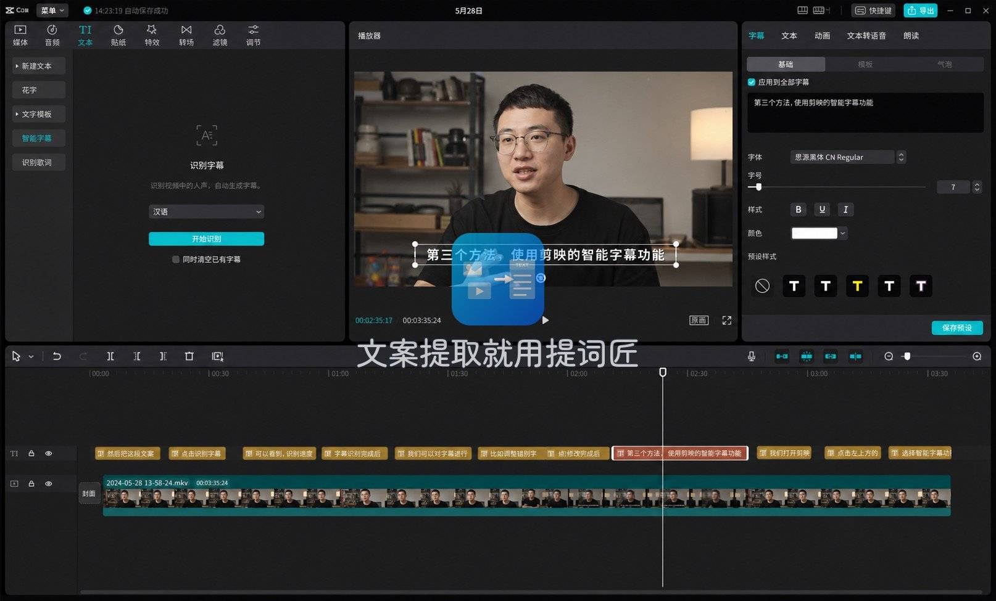
Task: Click the delete trash icon
Action: pos(189,356)
